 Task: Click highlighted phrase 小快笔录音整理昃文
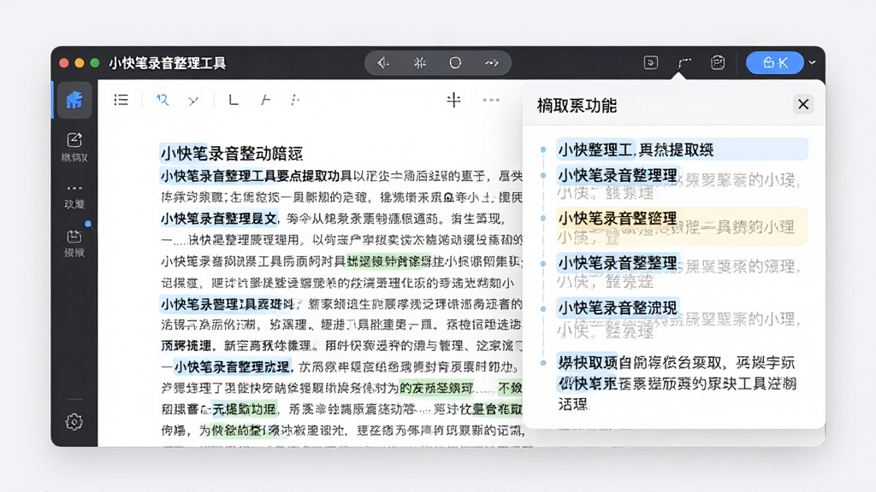219,219
